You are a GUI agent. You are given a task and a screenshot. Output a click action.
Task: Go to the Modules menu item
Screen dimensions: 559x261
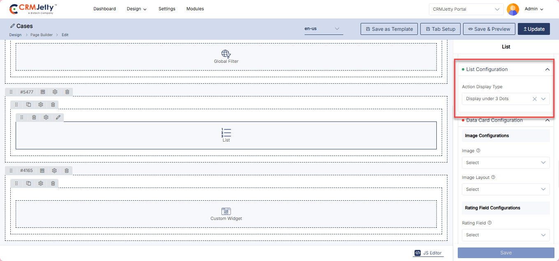point(195,9)
